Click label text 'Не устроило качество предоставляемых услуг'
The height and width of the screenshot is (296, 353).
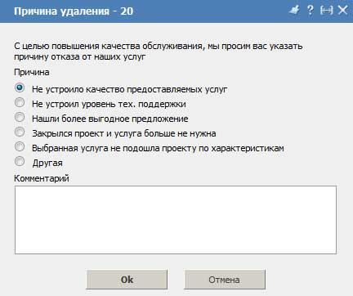click(130, 89)
